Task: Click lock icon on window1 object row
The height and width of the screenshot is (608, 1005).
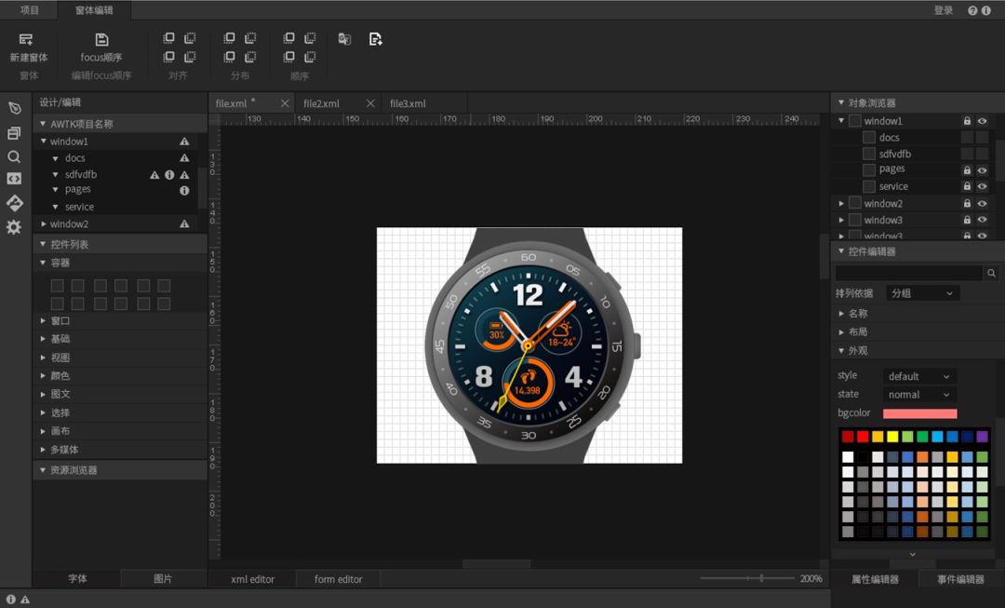Action: [x=967, y=120]
